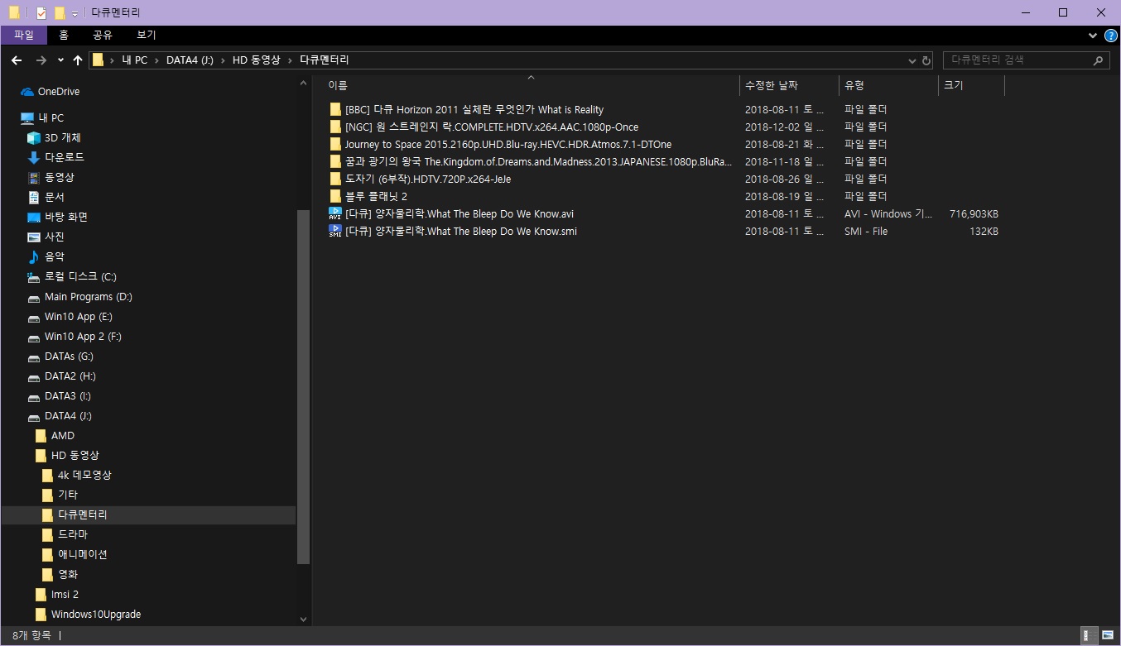Switch to large icons view in status bar
This screenshot has height=646, width=1121.
pyautogui.click(x=1107, y=635)
